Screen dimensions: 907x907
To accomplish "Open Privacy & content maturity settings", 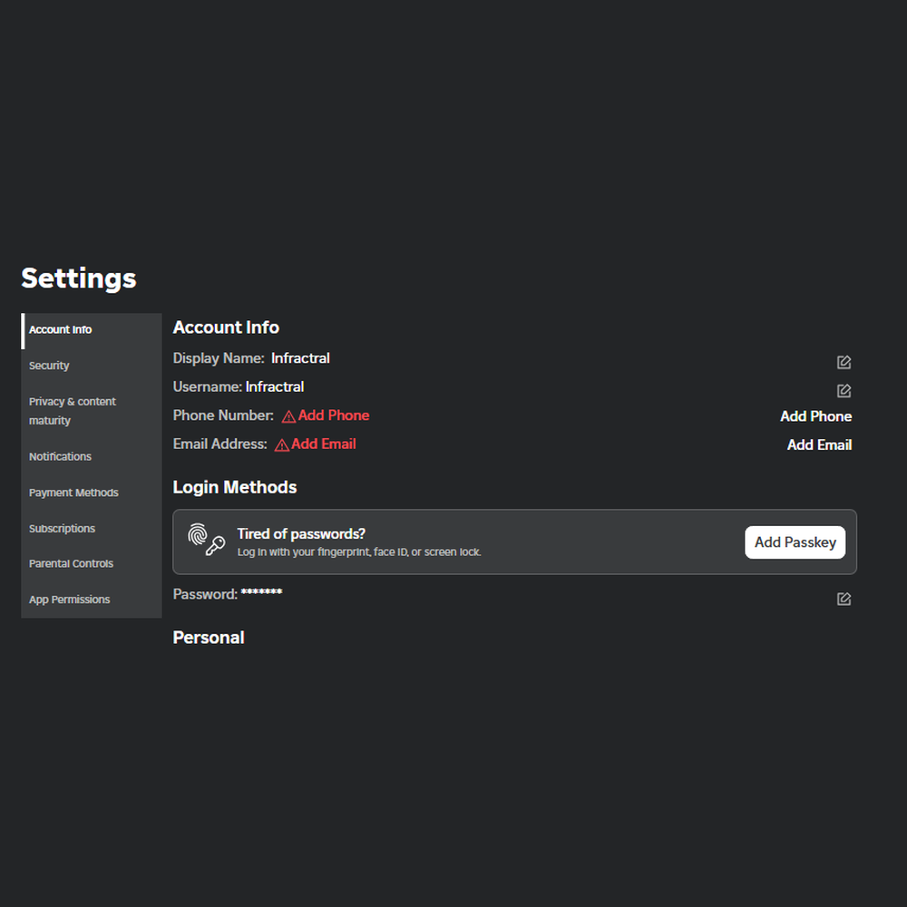I will (92, 411).
